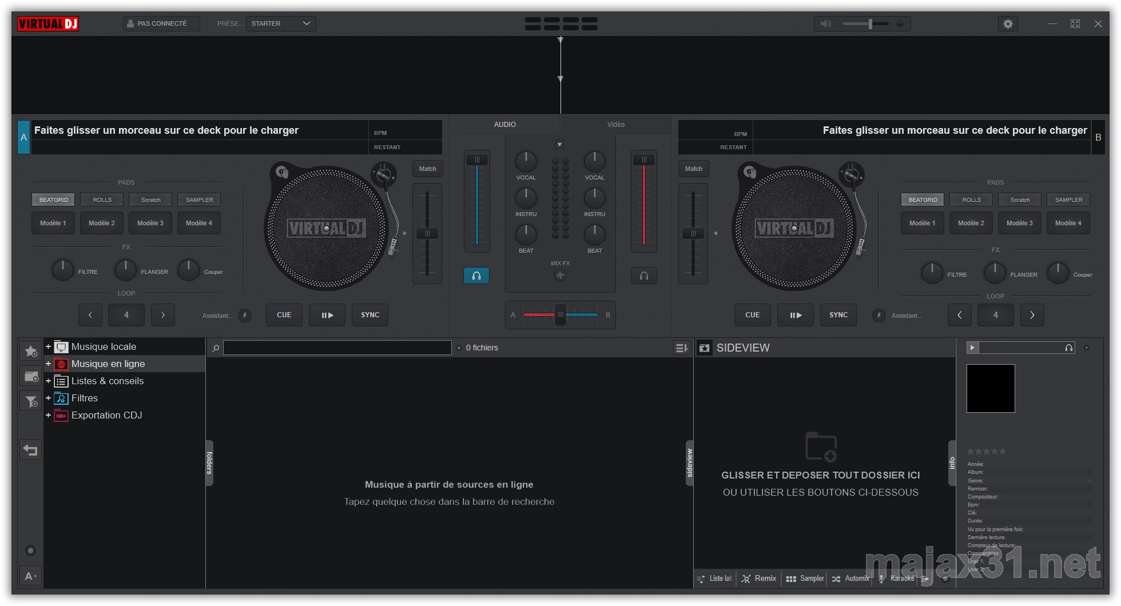
Task: Click the browser search field
Action: [x=337, y=348]
